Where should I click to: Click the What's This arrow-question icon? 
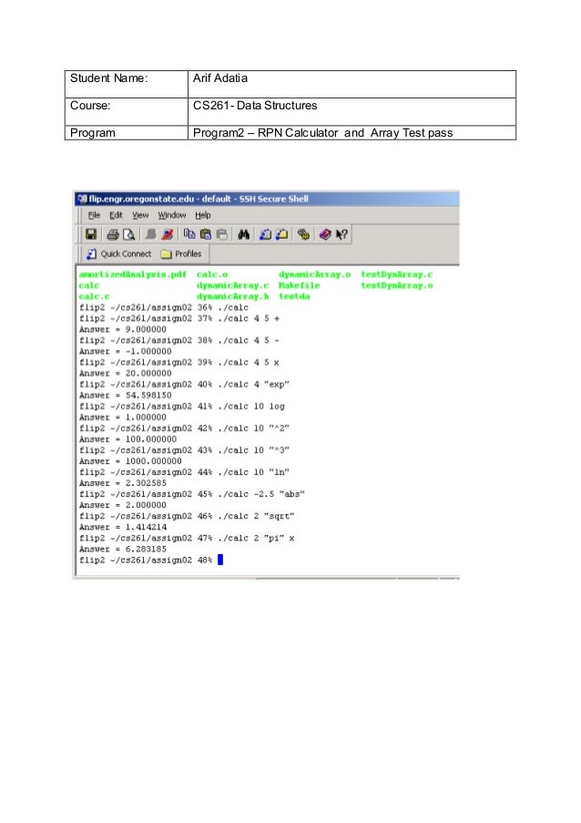[x=341, y=234]
